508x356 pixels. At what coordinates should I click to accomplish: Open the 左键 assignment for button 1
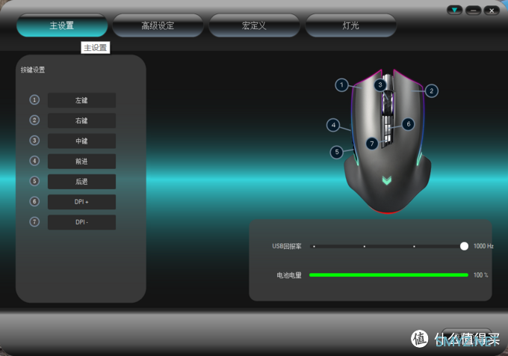click(x=81, y=100)
